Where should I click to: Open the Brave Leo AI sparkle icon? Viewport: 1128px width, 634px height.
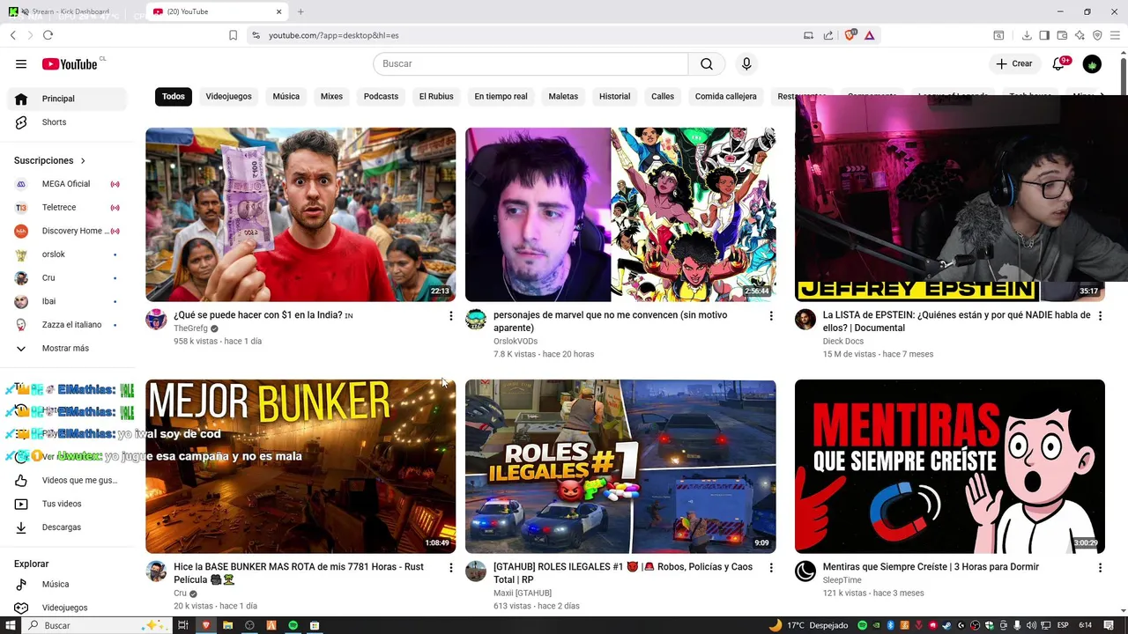pos(1080,35)
